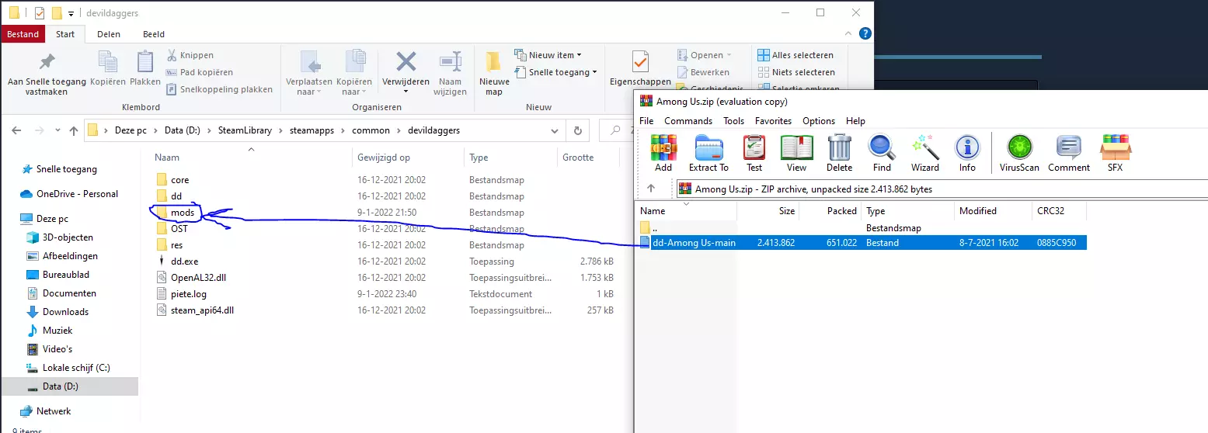Select OneDrive - Personal in navigation pane

pos(77,194)
